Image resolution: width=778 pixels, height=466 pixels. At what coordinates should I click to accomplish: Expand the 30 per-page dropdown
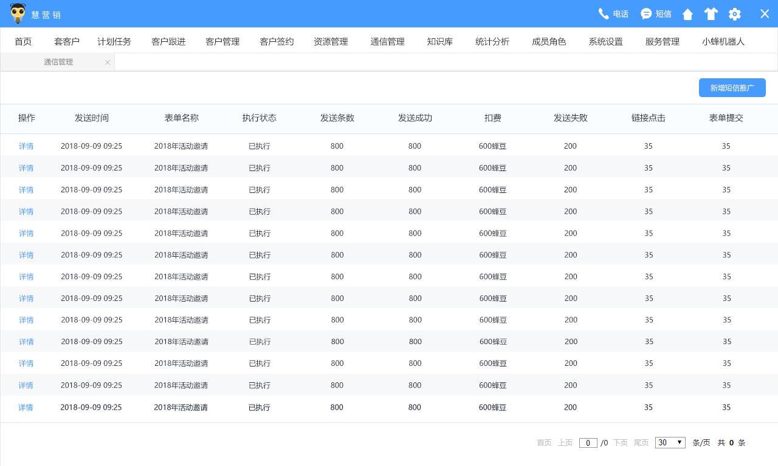coord(670,442)
